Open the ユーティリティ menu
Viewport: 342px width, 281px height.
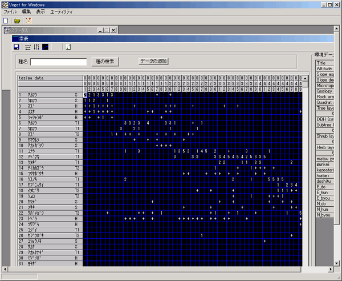point(61,11)
